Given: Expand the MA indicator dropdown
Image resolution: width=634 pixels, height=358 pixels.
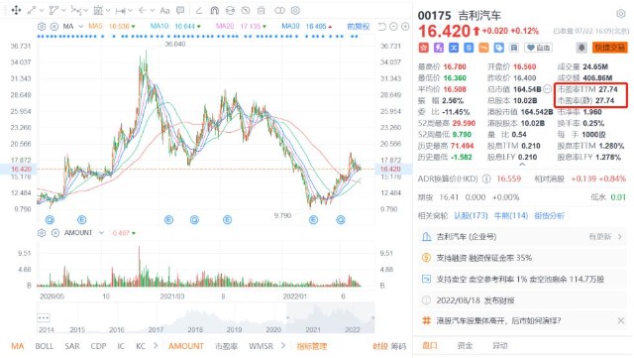Looking at the screenshot, I should (80, 27).
